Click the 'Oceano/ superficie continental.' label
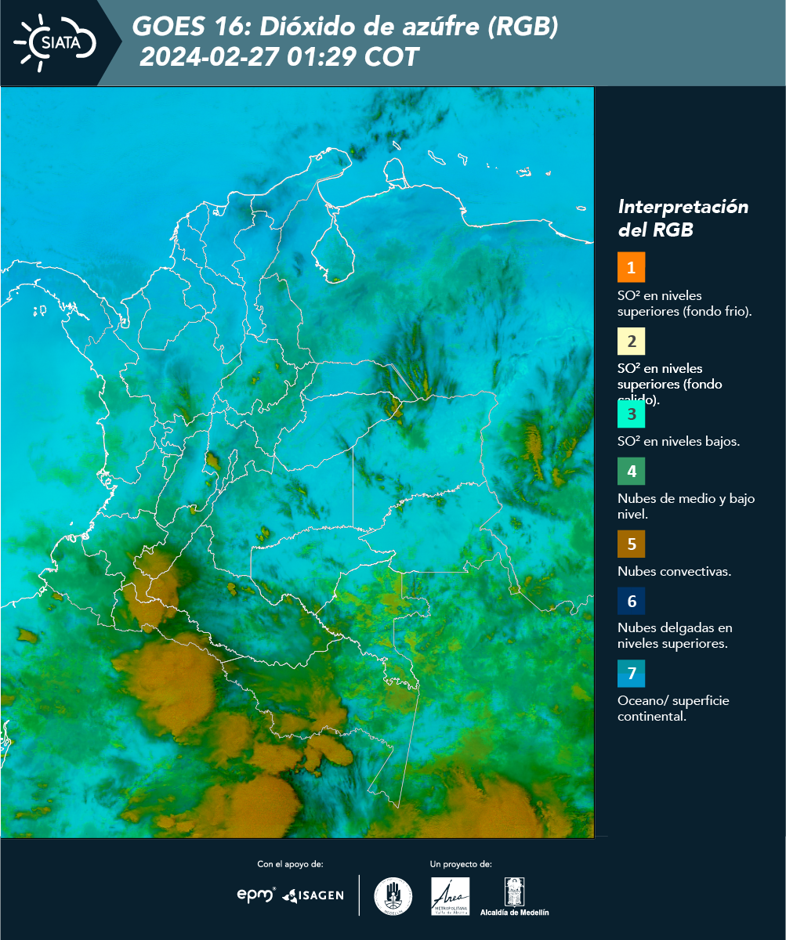The width and height of the screenshot is (786, 940). (673, 708)
